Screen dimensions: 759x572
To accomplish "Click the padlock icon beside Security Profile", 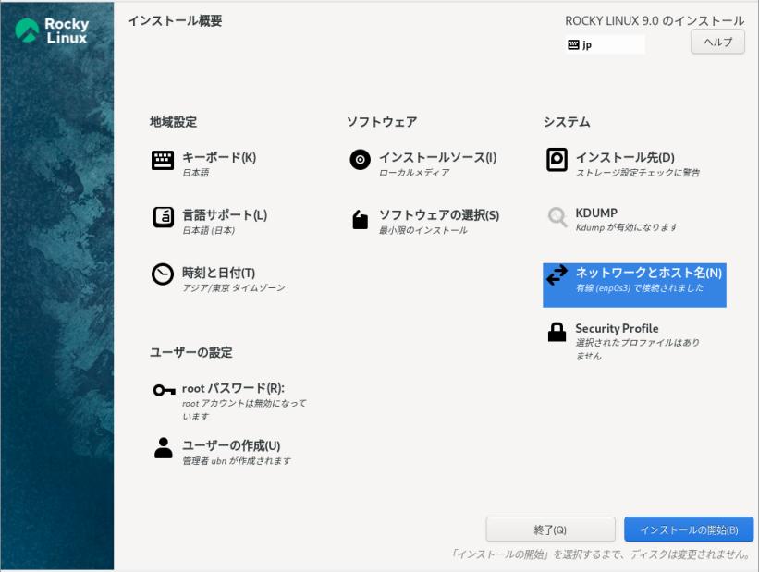I will [557, 333].
